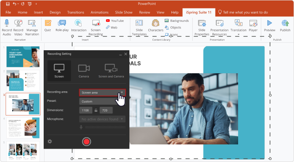This screenshot has height=162, width=294.
Task: Switch to the View tab
Action: 160,12
